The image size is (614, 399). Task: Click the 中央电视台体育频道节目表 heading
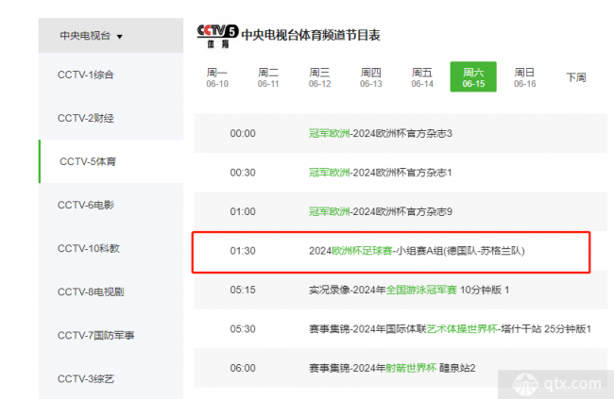[x=311, y=35]
